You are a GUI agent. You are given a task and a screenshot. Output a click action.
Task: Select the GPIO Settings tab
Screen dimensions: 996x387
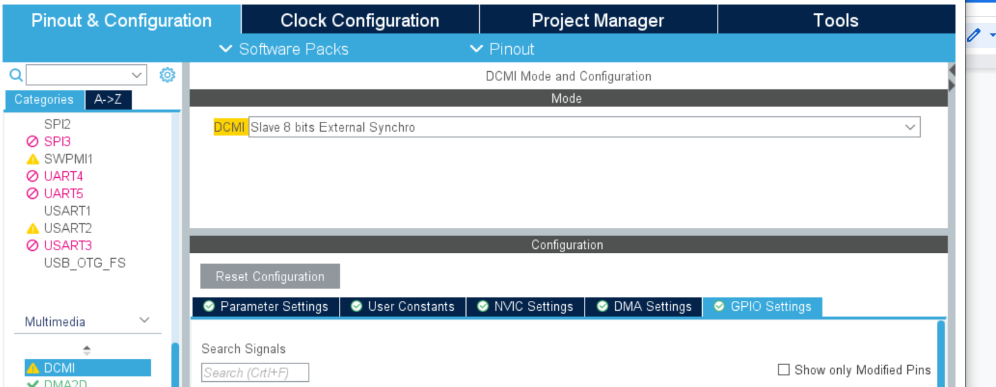[x=763, y=306]
